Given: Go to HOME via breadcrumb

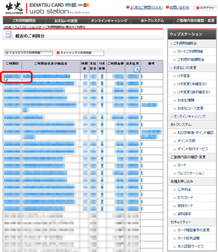Looking at the screenshot, I should pyautogui.click(x=7, y=27).
